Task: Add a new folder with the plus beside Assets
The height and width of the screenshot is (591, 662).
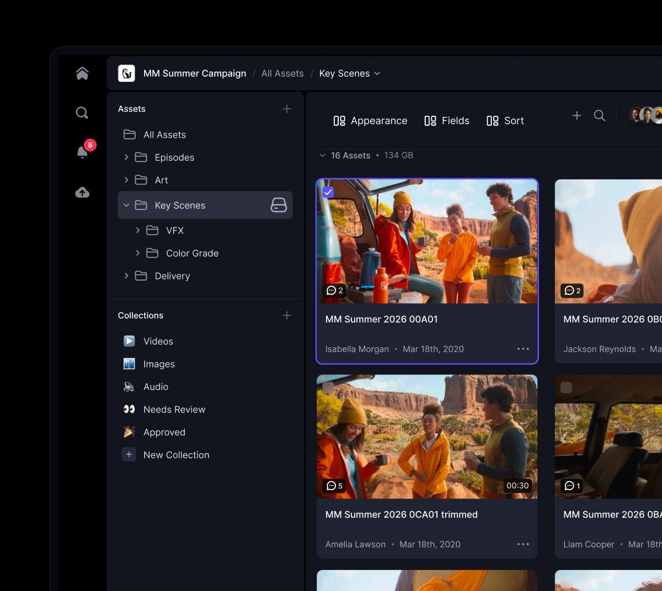Action: 287,109
